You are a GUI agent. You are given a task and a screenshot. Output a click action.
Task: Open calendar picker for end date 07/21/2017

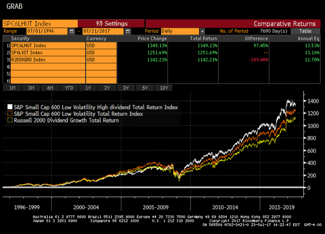click(127, 31)
